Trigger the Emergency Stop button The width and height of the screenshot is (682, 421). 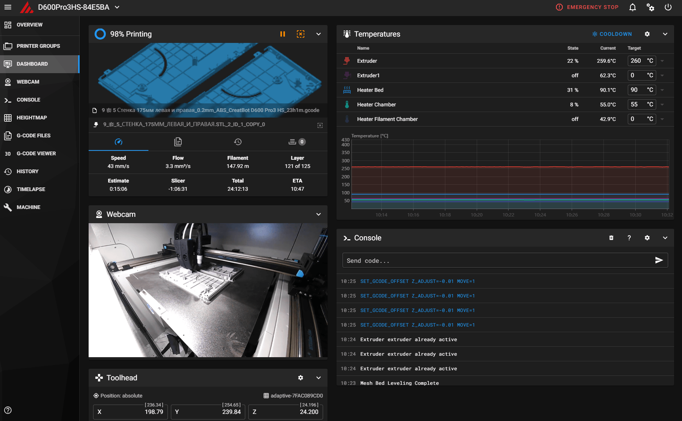[587, 7]
